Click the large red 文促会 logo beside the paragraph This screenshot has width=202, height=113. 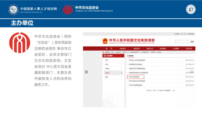click(x=20, y=43)
